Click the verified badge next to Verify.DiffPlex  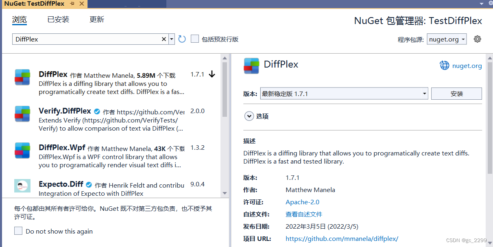[x=97, y=111]
